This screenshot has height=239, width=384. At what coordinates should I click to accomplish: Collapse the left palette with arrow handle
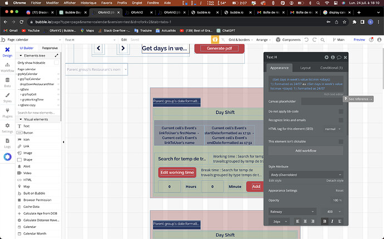click(x=63, y=142)
